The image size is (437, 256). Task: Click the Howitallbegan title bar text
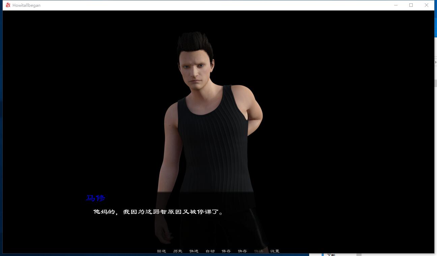pyautogui.click(x=26, y=5)
